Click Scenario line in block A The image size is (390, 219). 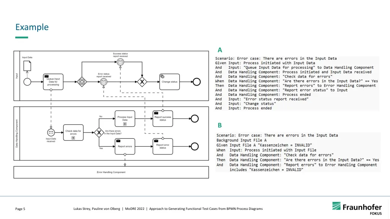276,58
